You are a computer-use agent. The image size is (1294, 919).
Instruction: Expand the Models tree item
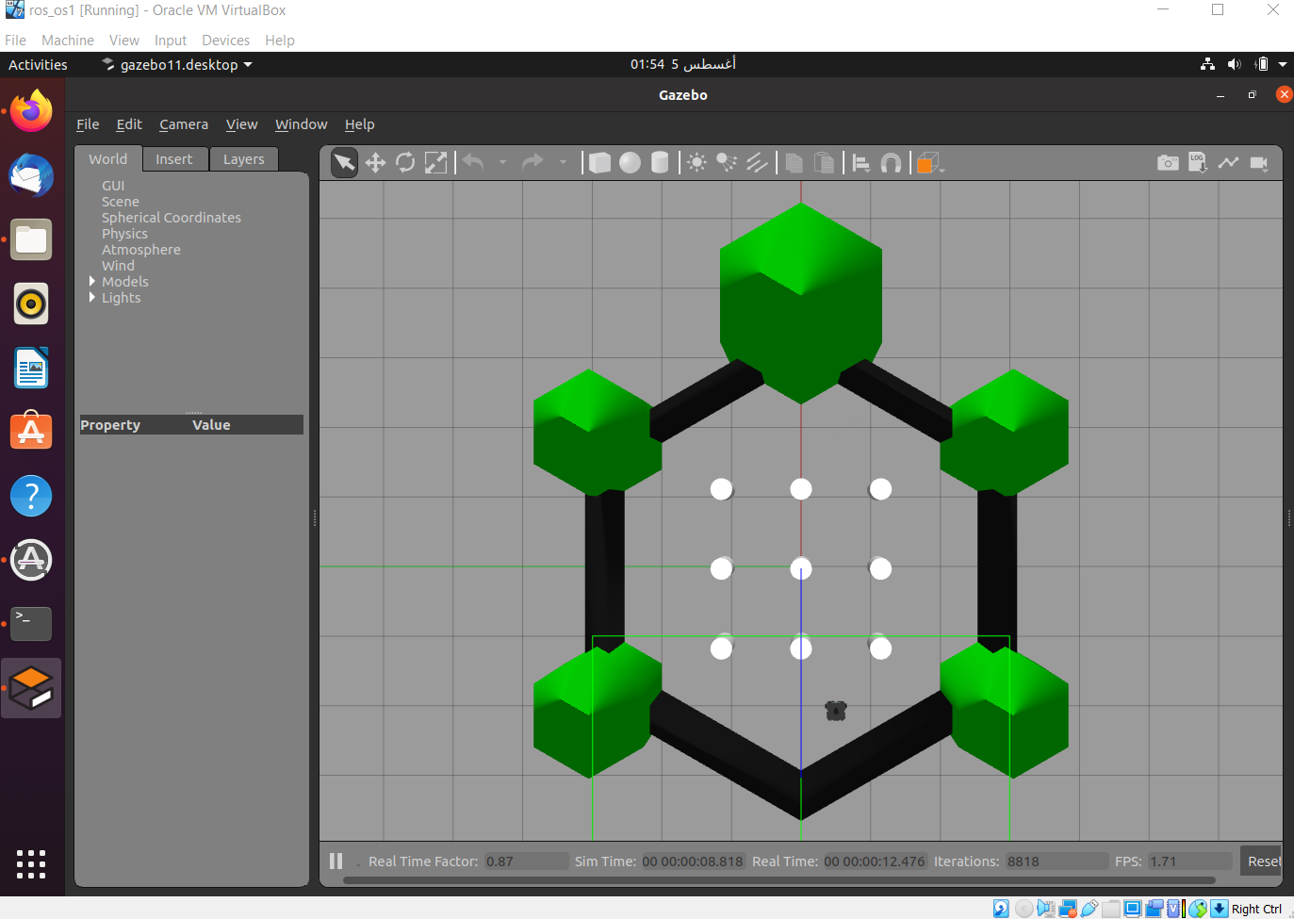(91, 281)
